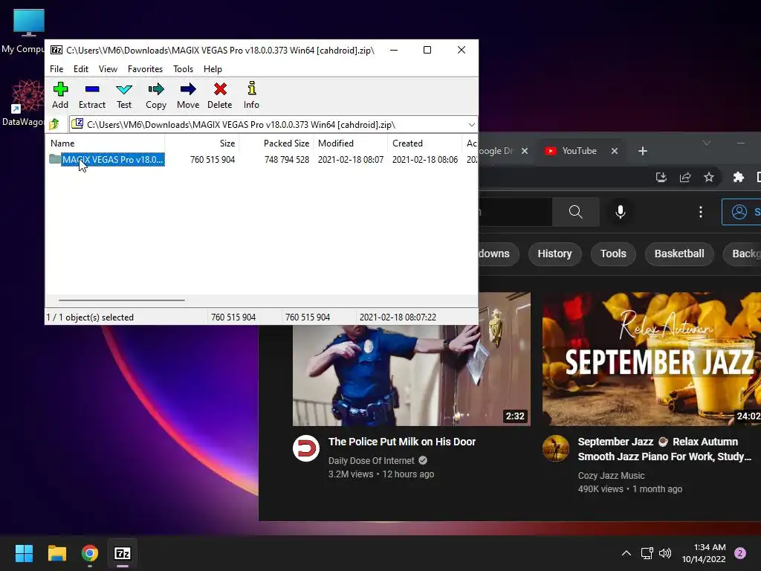
Task: Bookmark this page with the star icon
Action: pos(709,177)
